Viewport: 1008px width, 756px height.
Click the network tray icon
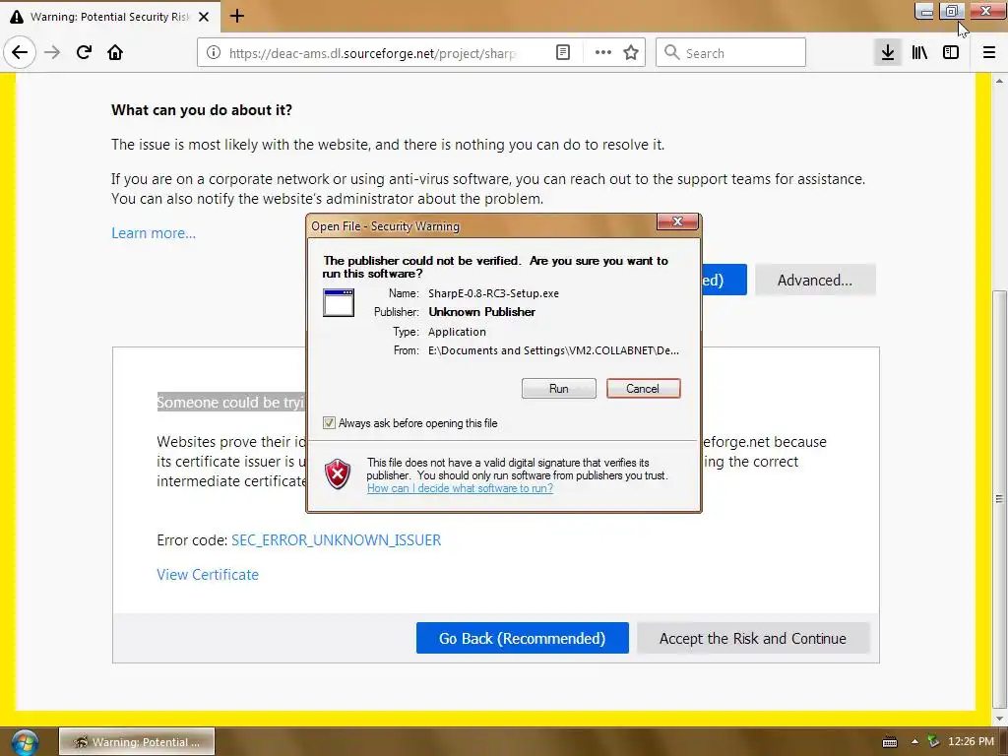pyautogui.click(x=933, y=742)
